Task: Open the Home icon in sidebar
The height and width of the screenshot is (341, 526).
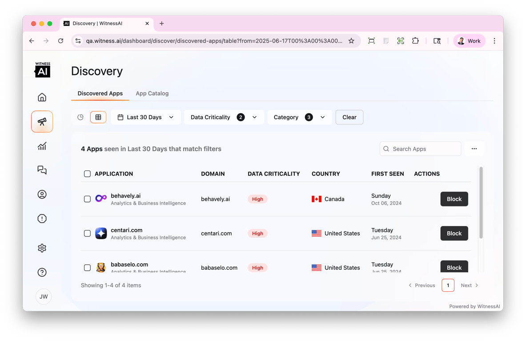Action: click(x=42, y=97)
